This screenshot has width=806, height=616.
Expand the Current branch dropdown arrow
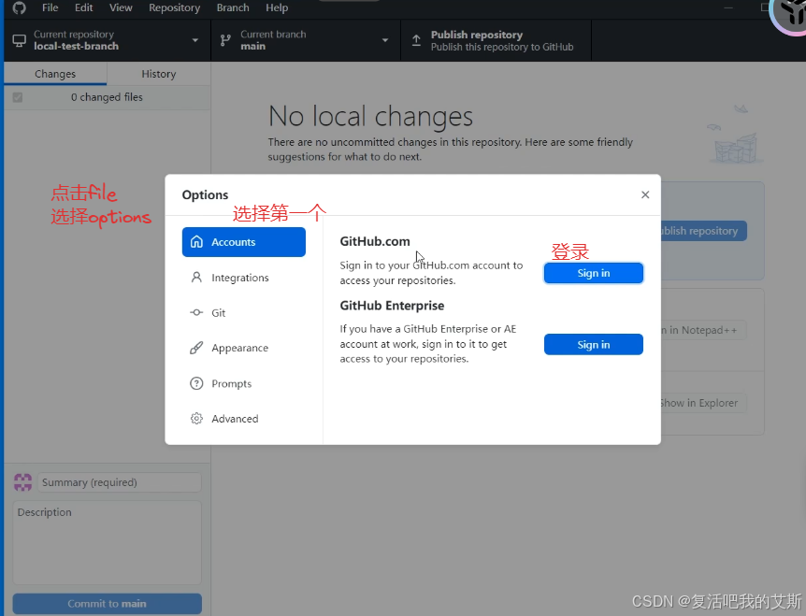coord(385,40)
